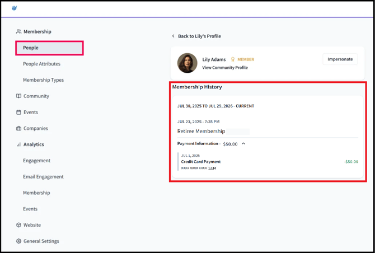This screenshot has width=375, height=253.
Task: Open Engagement under Analytics
Action: coord(36,161)
